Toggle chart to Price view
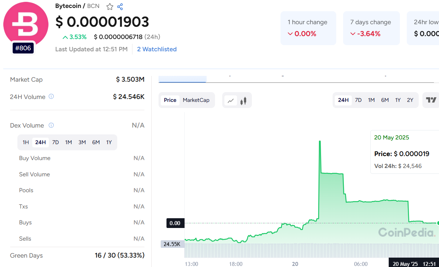This screenshot has width=439, height=267. [170, 100]
